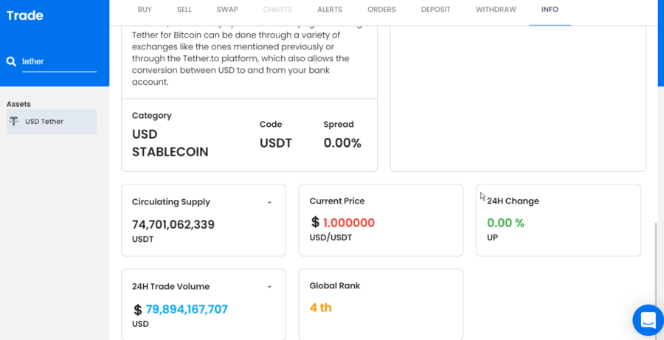Click the USD Tether coin icon
This screenshot has width=664, height=340.
14,122
